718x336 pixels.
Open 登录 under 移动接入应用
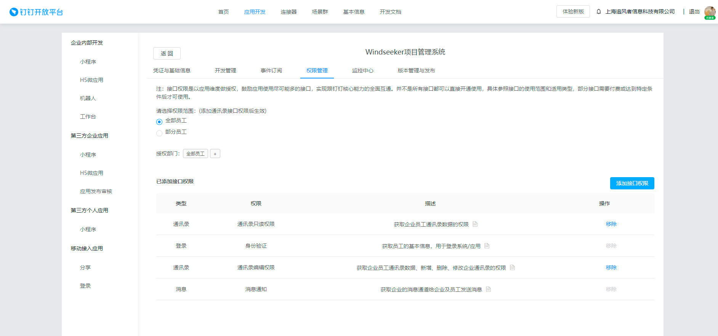coord(85,286)
